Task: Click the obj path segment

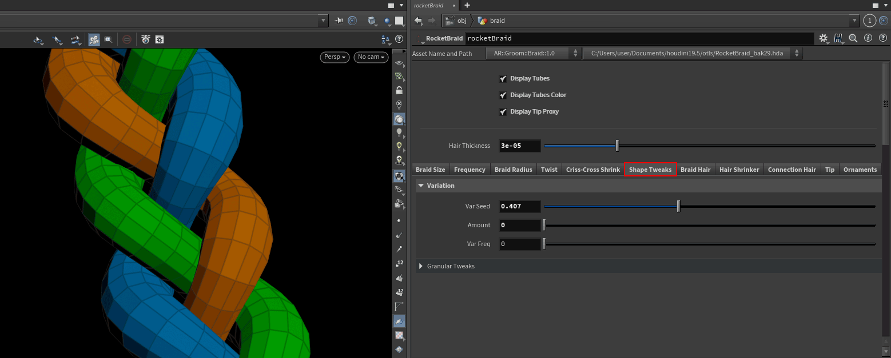Action: (456, 21)
